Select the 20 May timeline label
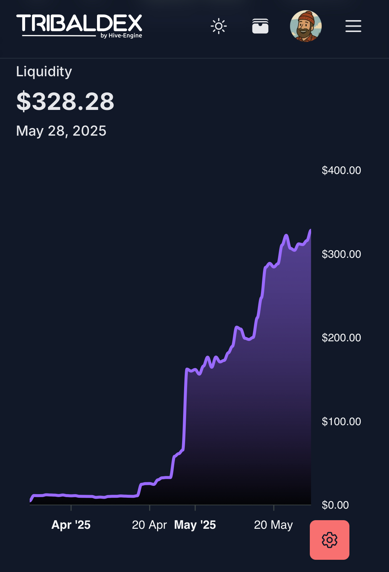 [x=274, y=525]
